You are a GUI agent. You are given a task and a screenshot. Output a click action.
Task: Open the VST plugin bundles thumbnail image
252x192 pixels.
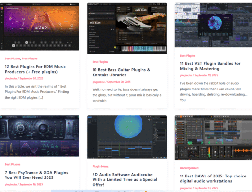(x=213, y=25)
